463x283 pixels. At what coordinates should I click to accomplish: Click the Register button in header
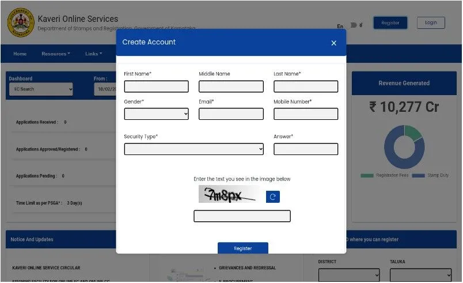pyautogui.click(x=390, y=23)
